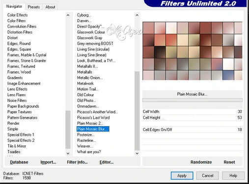The height and width of the screenshot is (184, 249).
Task: Select the Convolution Filters category
Action: point(22,26)
